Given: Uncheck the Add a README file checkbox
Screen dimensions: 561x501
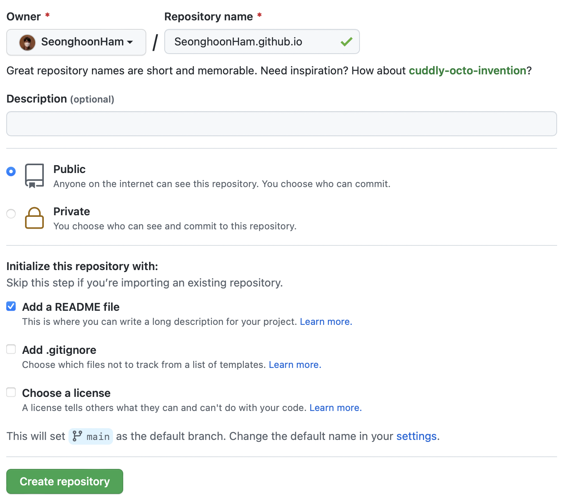Looking at the screenshot, I should tap(11, 306).
